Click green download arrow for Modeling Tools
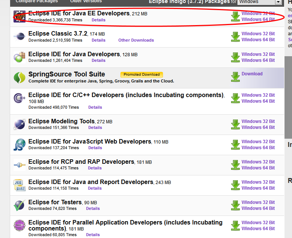The image size is (292, 238). (235, 124)
